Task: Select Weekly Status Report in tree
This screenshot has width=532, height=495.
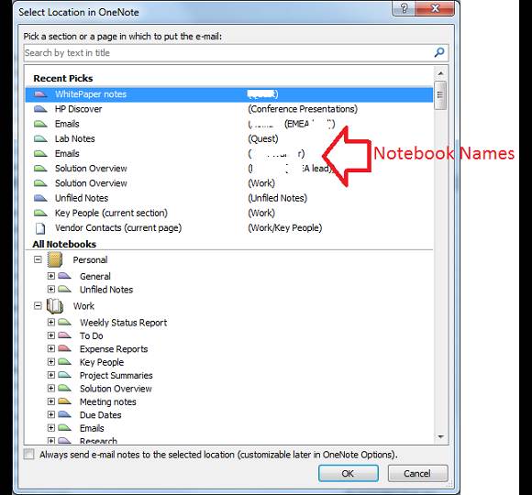Action: pos(124,323)
